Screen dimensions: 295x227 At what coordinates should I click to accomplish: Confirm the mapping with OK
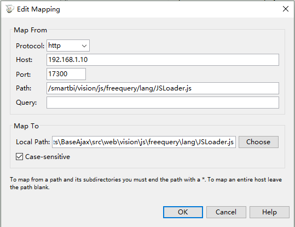coord(183,212)
